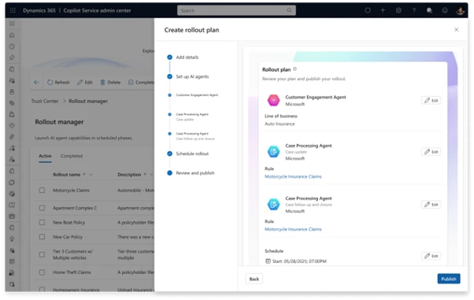The image size is (474, 300).
Task: Switch to the Completed tab
Action: coord(72,156)
